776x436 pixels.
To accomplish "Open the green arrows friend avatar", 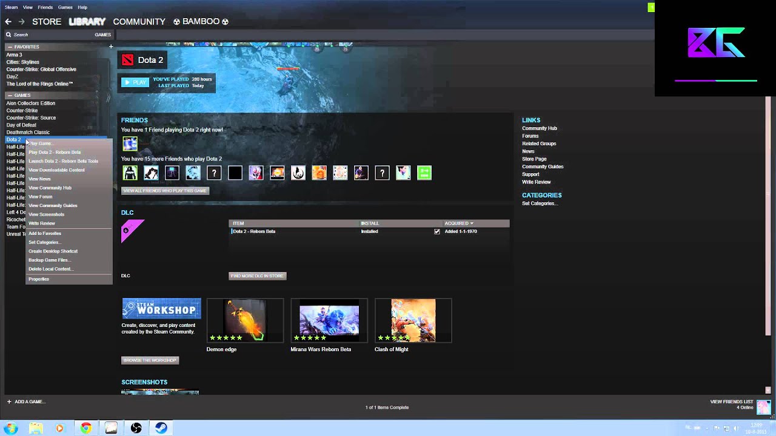I will pyautogui.click(x=424, y=173).
